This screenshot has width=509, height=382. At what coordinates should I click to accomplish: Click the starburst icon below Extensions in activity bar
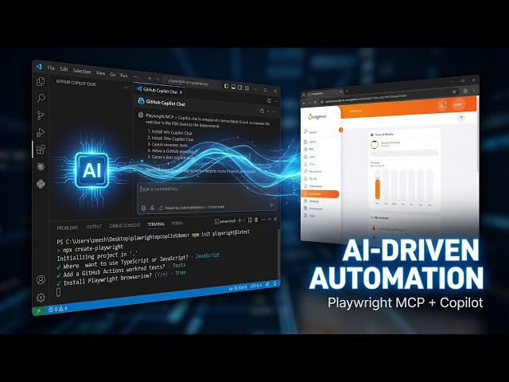point(41,166)
